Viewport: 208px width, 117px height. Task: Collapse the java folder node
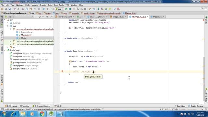pyautogui.click(x=7, y=26)
